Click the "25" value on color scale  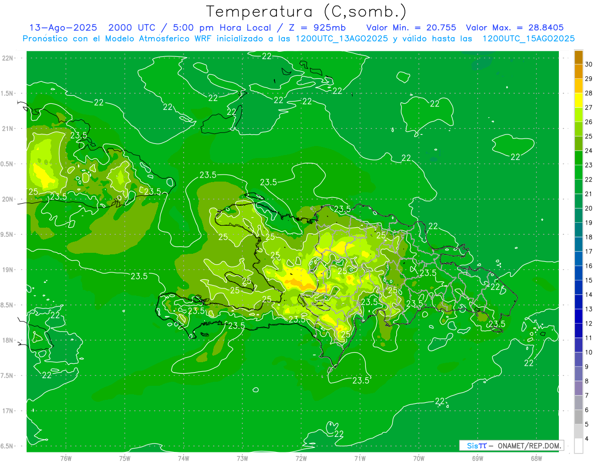pos(589,136)
